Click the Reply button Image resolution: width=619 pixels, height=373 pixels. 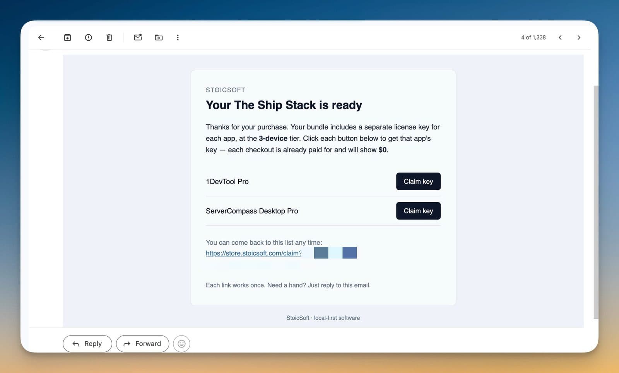[x=87, y=344]
